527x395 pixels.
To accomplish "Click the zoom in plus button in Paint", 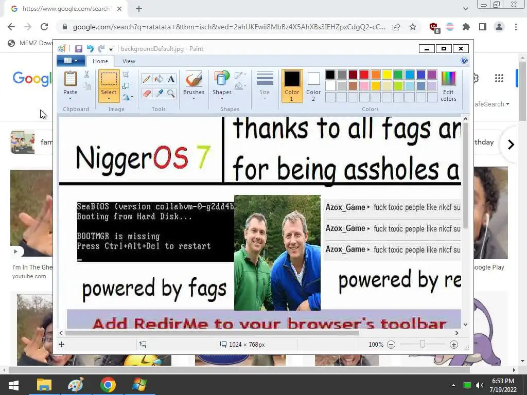I will 454,345.
